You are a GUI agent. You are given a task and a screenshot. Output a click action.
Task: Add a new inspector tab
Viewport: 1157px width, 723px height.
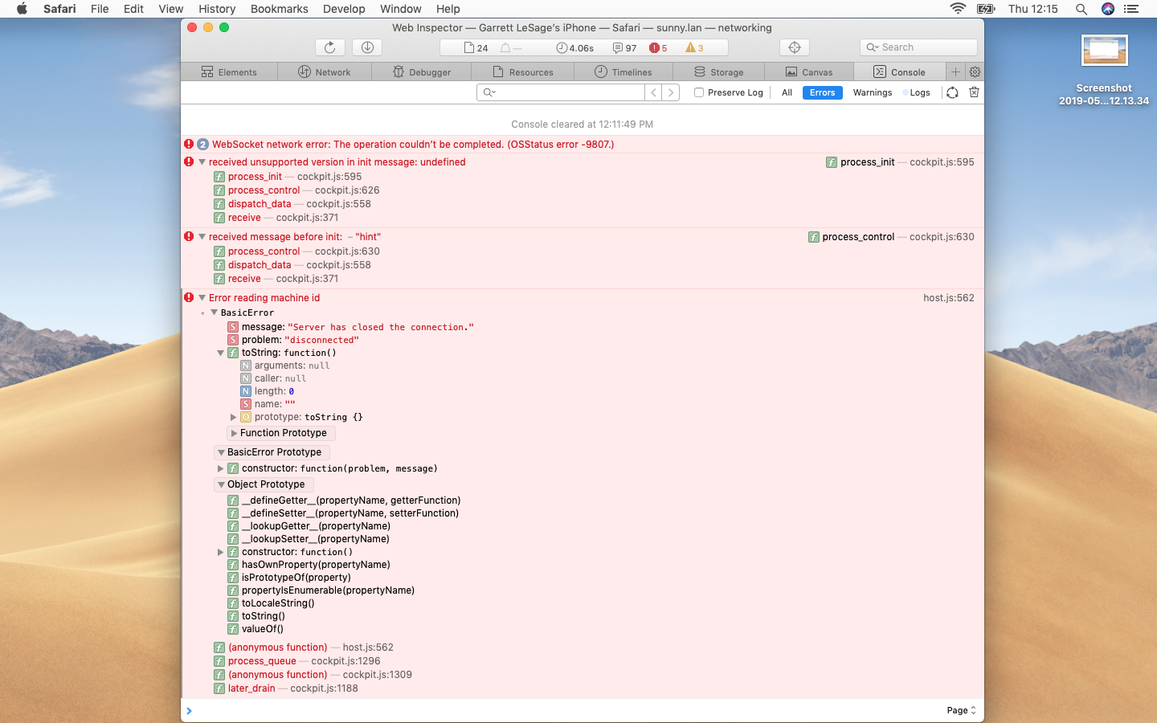coord(955,71)
